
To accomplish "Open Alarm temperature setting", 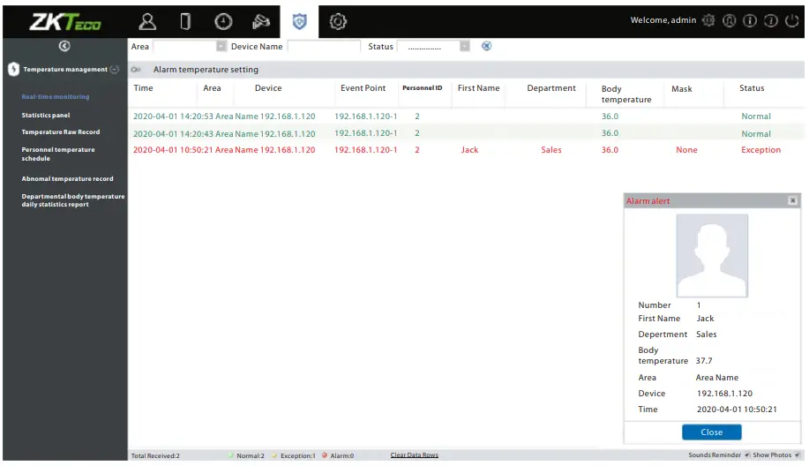I will click(x=206, y=69).
